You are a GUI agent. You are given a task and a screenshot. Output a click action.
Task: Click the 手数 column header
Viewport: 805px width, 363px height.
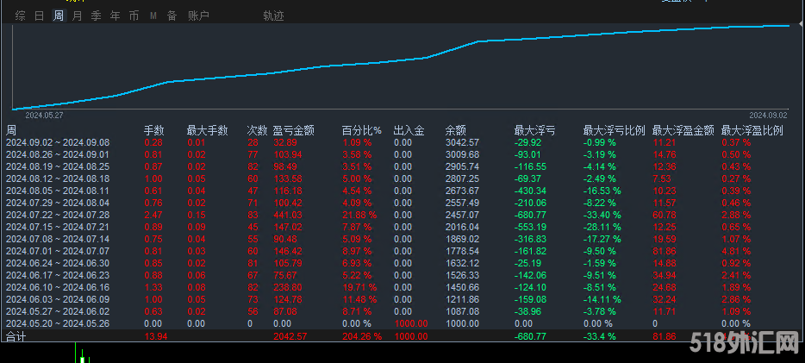tap(153, 130)
